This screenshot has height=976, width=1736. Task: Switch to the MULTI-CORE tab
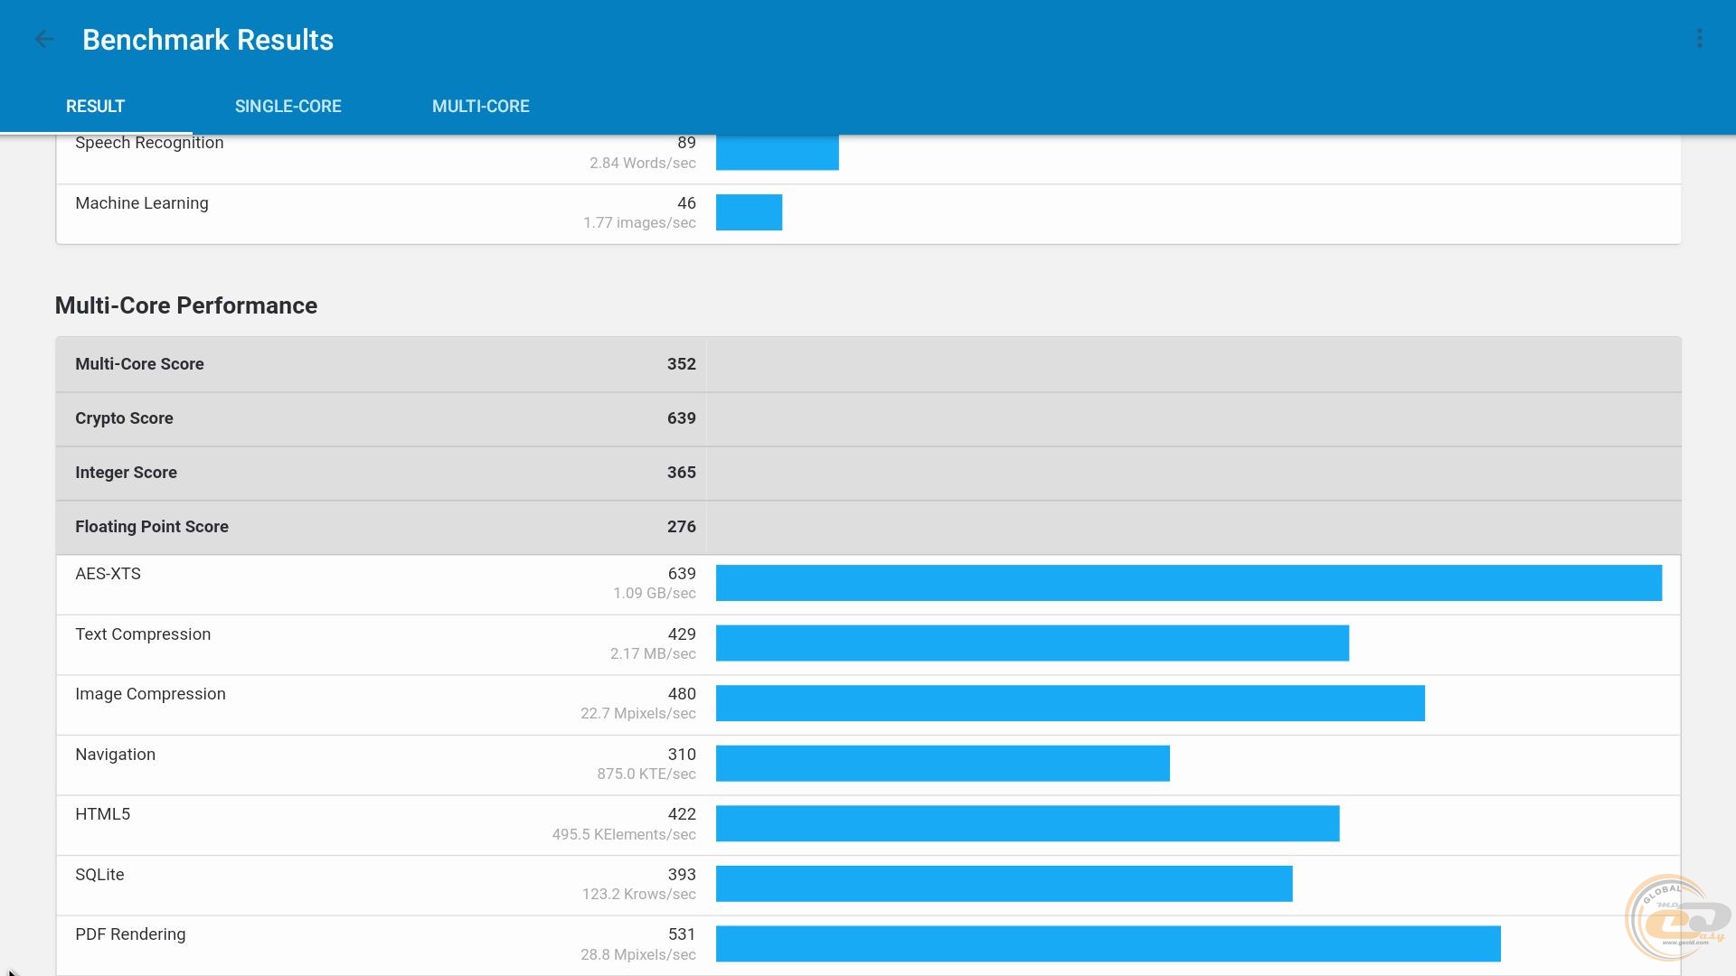tap(480, 107)
